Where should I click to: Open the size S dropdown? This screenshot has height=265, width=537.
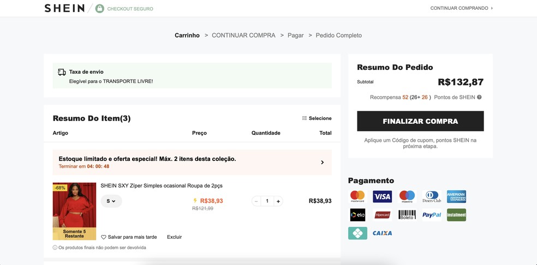111,201
